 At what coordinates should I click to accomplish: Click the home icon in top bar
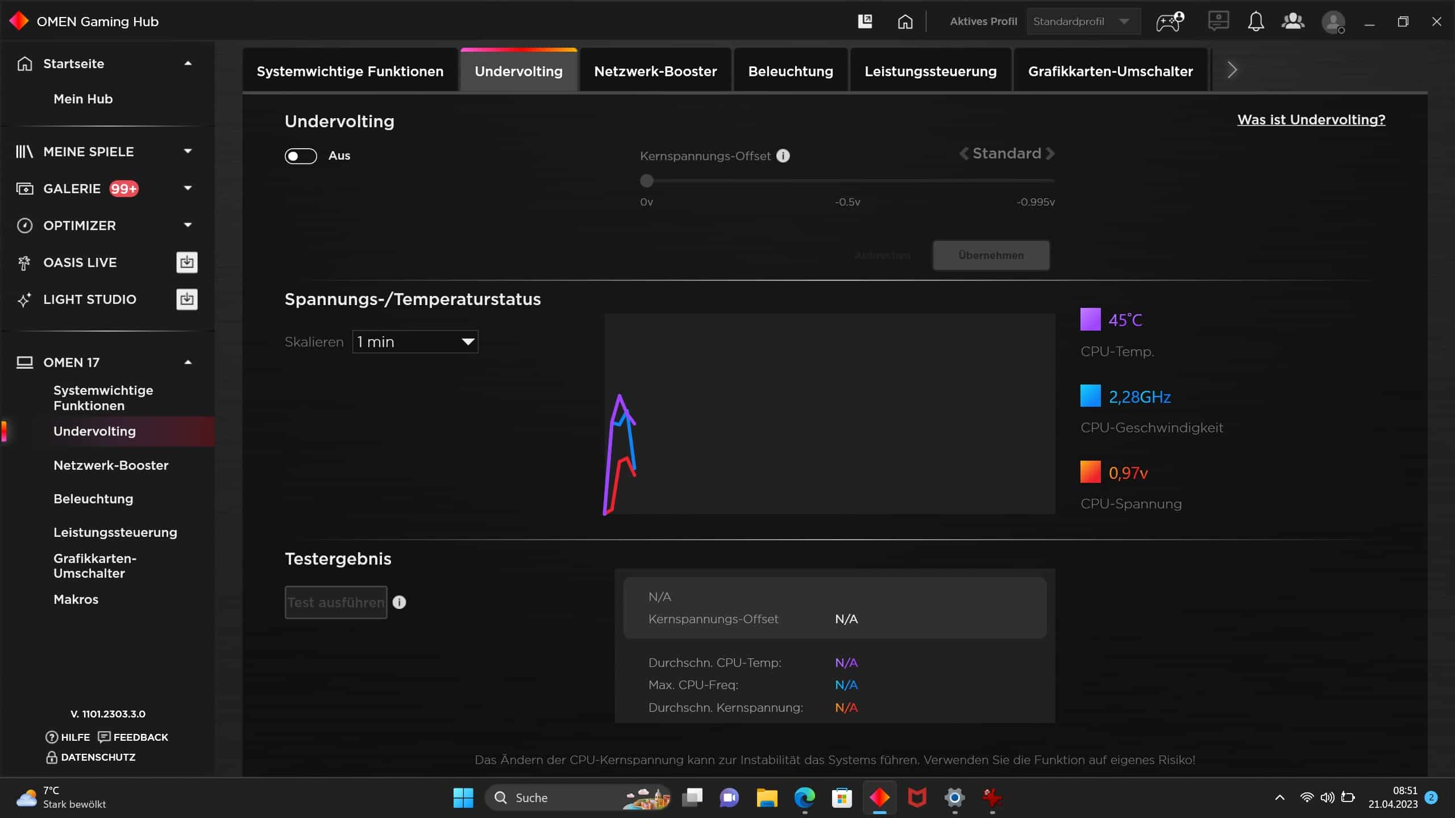[x=905, y=22]
